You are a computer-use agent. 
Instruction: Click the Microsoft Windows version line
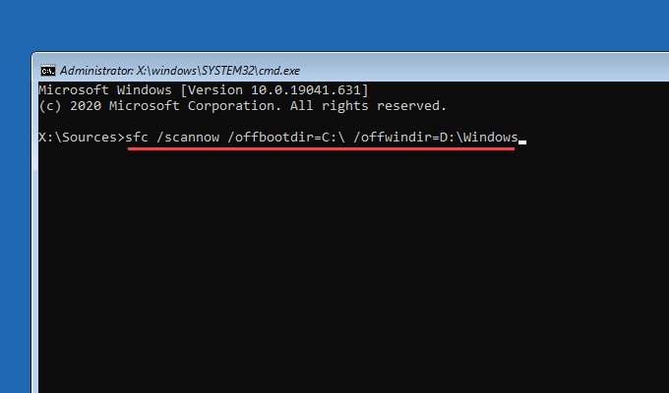(204, 89)
